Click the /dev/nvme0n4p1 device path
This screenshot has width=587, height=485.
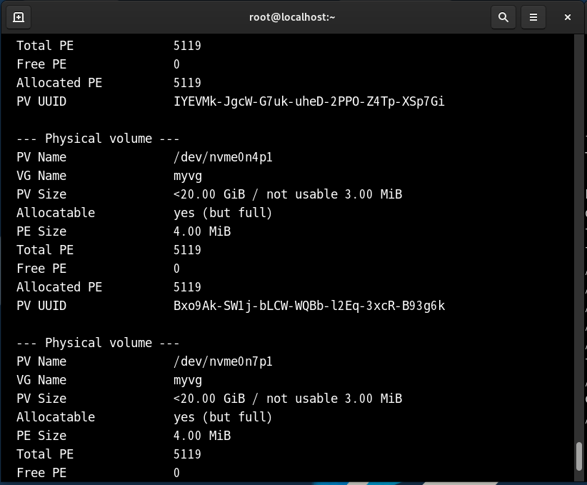point(223,157)
